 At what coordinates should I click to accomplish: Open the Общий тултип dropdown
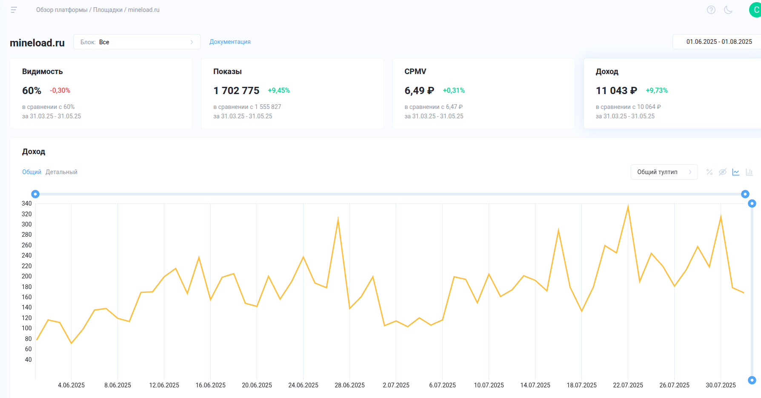(664, 172)
